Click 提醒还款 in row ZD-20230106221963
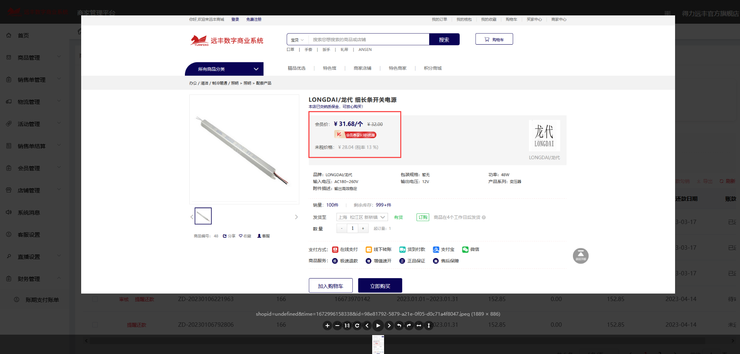The image size is (740, 354). pos(145,299)
